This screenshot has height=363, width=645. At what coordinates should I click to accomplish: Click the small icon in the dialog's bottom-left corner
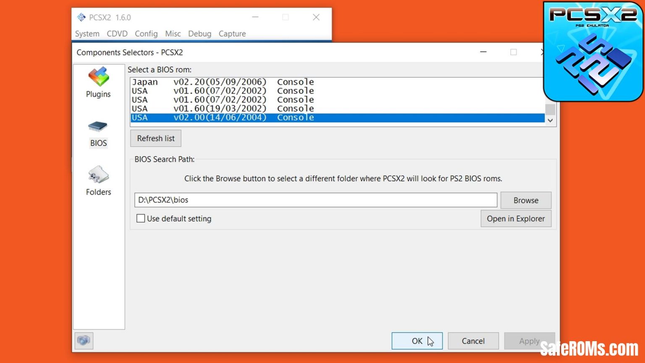click(83, 341)
